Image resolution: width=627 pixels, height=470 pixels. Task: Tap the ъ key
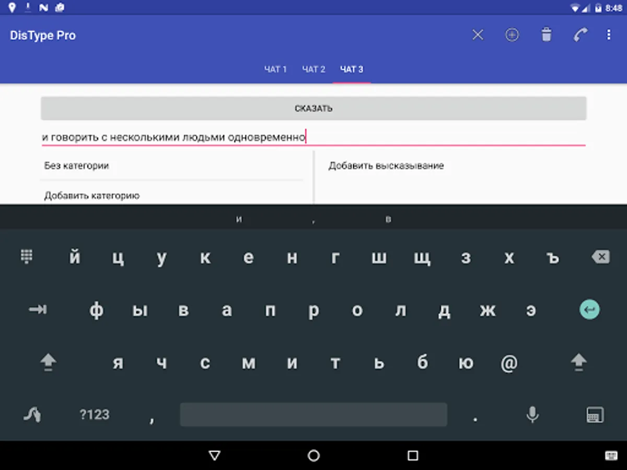click(553, 257)
